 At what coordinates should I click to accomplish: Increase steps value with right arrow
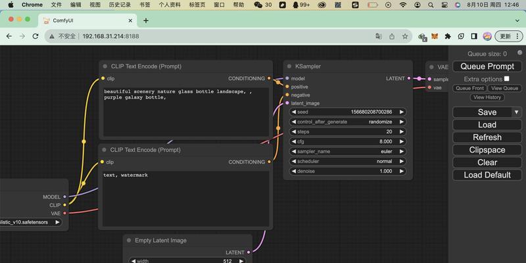(401, 132)
